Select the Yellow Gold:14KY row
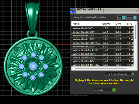 tap(103, 36)
